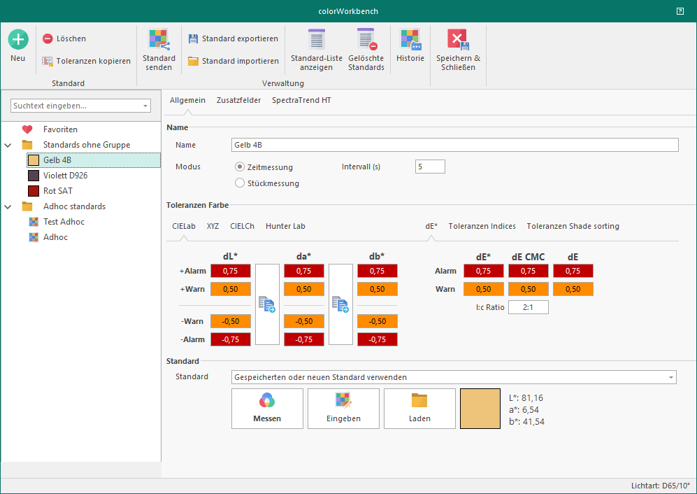Copy dL* tolerances to da* column
This screenshot has width=697, height=494.
(267, 304)
